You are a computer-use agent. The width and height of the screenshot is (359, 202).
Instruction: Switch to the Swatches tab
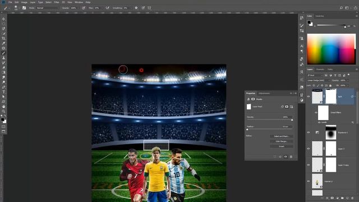(320, 16)
